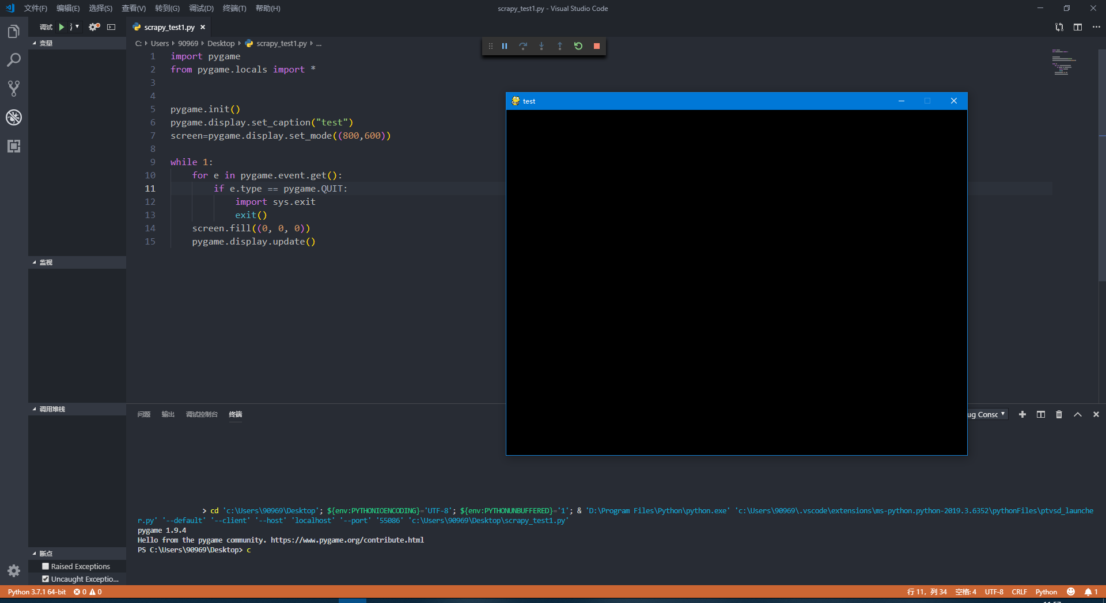Open the 文件(F) menu
This screenshot has height=603, width=1106.
pyautogui.click(x=36, y=8)
